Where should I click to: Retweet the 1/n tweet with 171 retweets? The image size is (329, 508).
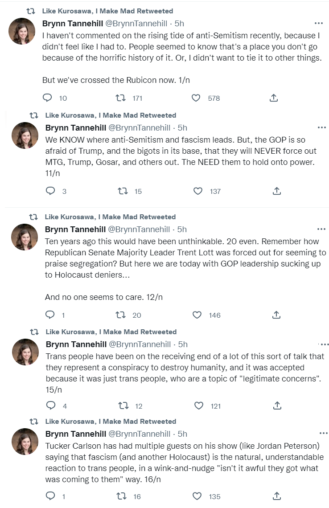click(120, 98)
